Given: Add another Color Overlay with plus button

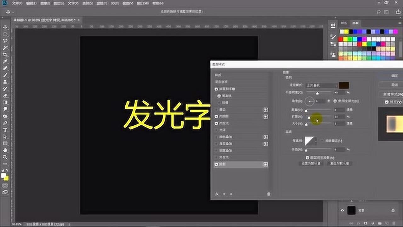Looking at the screenshot, I should (266, 137).
